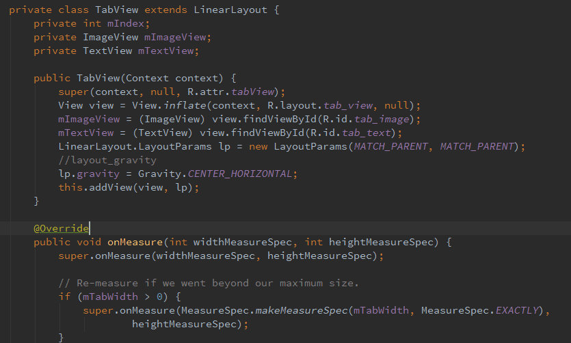Viewport: 571px width, 343px height.
Task: Click the null argument after R.layout.tab_view
Action: [x=397, y=105]
